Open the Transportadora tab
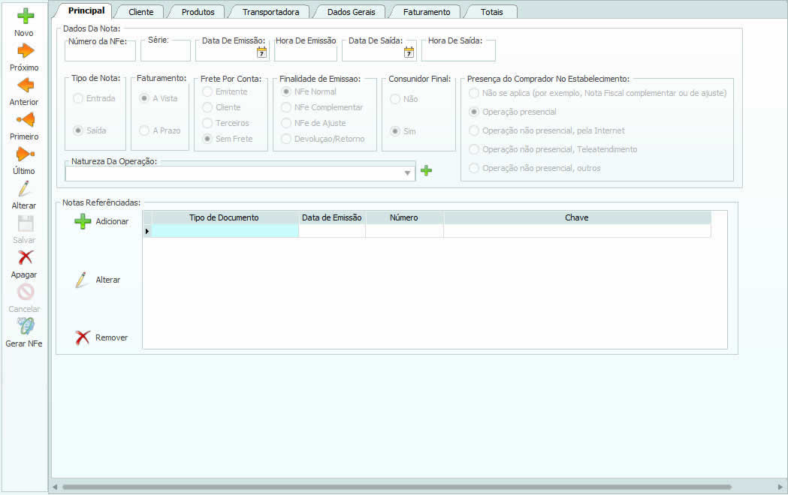The width and height of the screenshot is (788, 495). pyautogui.click(x=270, y=12)
